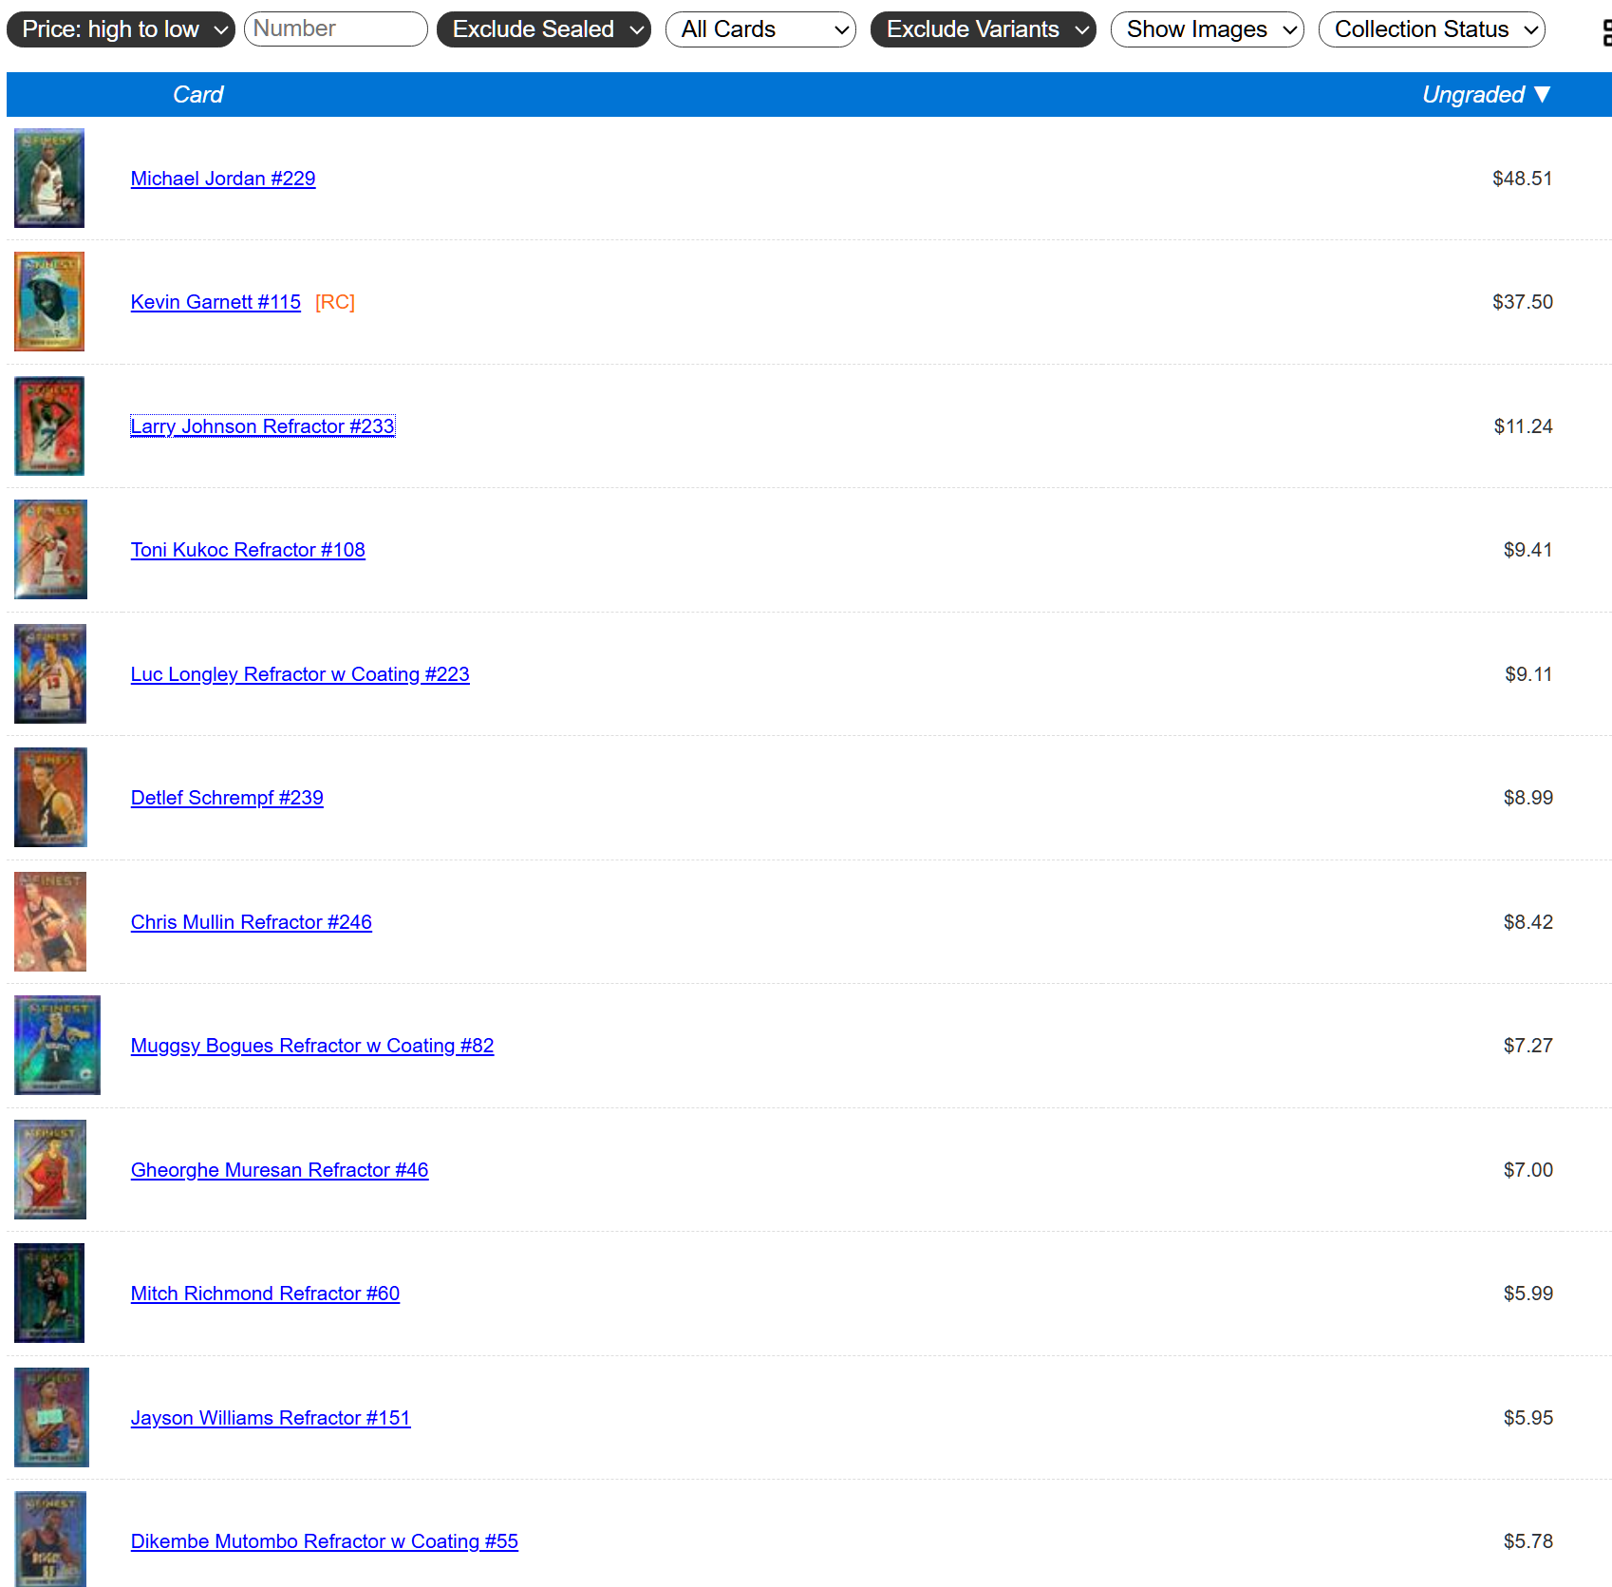Screen dimensions: 1612x1587
Task: Open the Price: high to low sort dropdown
Action: [121, 29]
